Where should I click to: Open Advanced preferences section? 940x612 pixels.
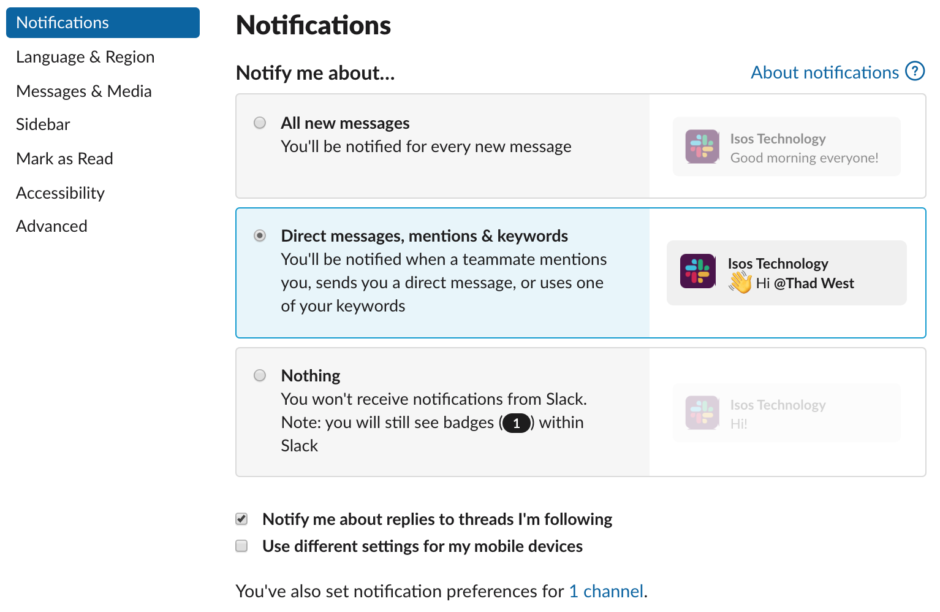[51, 226]
